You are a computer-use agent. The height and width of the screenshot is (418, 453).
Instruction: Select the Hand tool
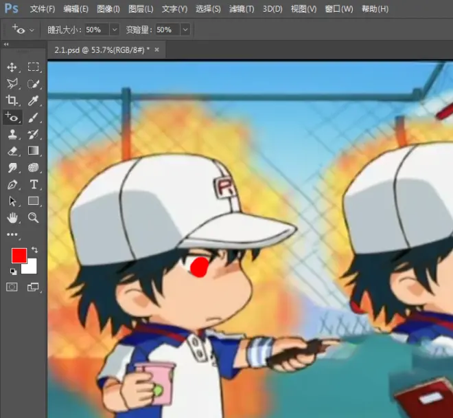(12, 218)
